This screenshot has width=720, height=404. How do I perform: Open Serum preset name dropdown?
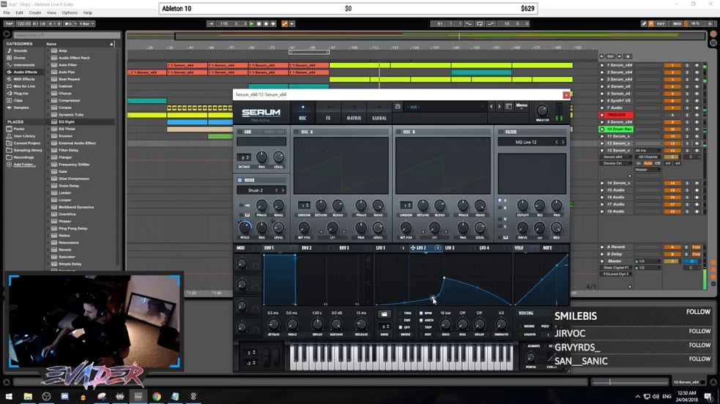coord(445,107)
